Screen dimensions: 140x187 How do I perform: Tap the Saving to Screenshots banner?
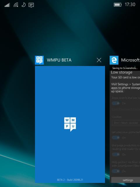pos(125,68)
